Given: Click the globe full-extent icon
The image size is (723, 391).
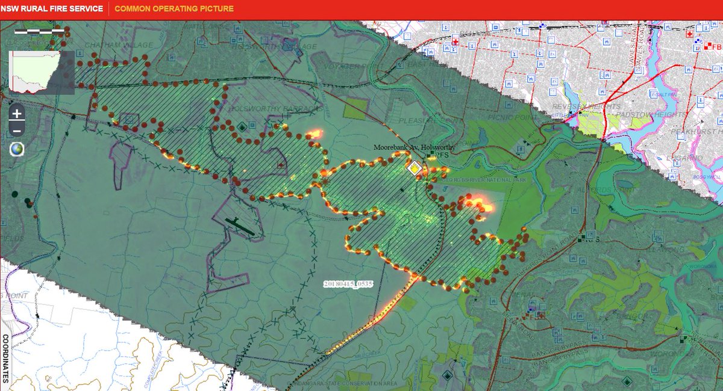Looking at the screenshot, I should click(17, 149).
